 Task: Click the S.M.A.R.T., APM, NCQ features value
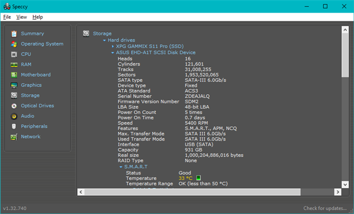pos(211,129)
